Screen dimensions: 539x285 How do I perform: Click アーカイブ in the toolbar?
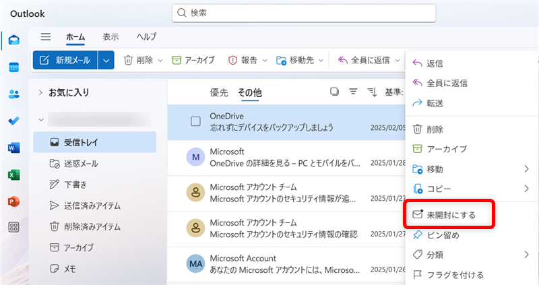point(193,61)
